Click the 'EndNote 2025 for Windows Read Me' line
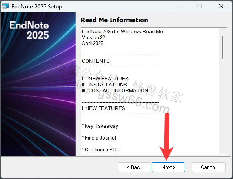The height and width of the screenshot is (179, 233). click(x=122, y=31)
